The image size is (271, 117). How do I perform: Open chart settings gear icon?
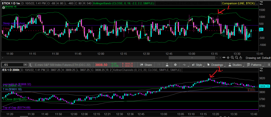pyautogui.click(x=175, y=65)
